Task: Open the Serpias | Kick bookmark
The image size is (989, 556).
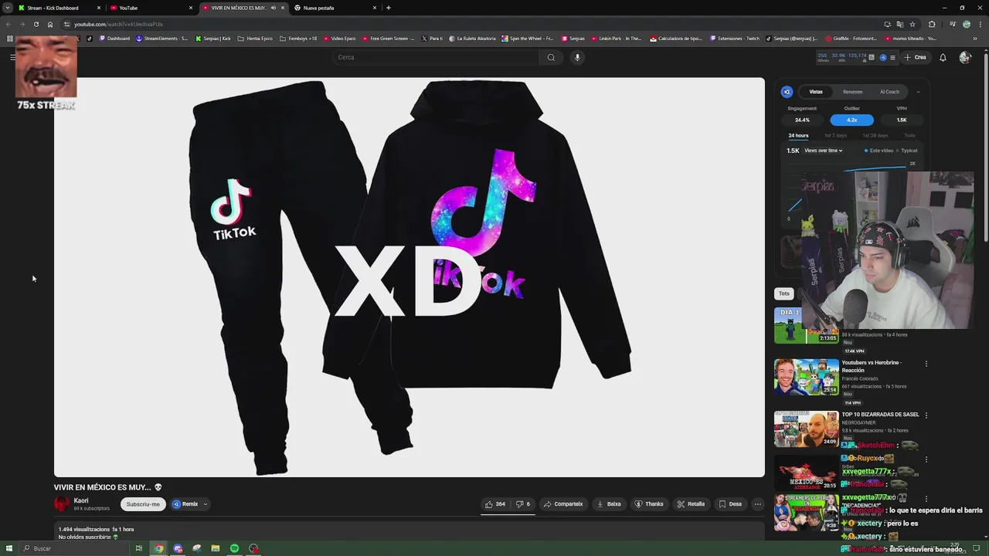Action: coord(213,39)
